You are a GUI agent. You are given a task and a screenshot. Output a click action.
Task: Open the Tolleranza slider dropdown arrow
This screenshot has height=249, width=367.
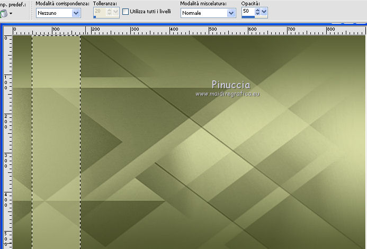tap(115, 12)
